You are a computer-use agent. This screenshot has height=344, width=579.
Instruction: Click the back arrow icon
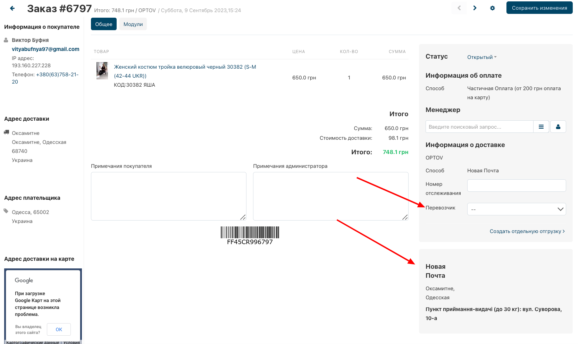click(x=12, y=8)
